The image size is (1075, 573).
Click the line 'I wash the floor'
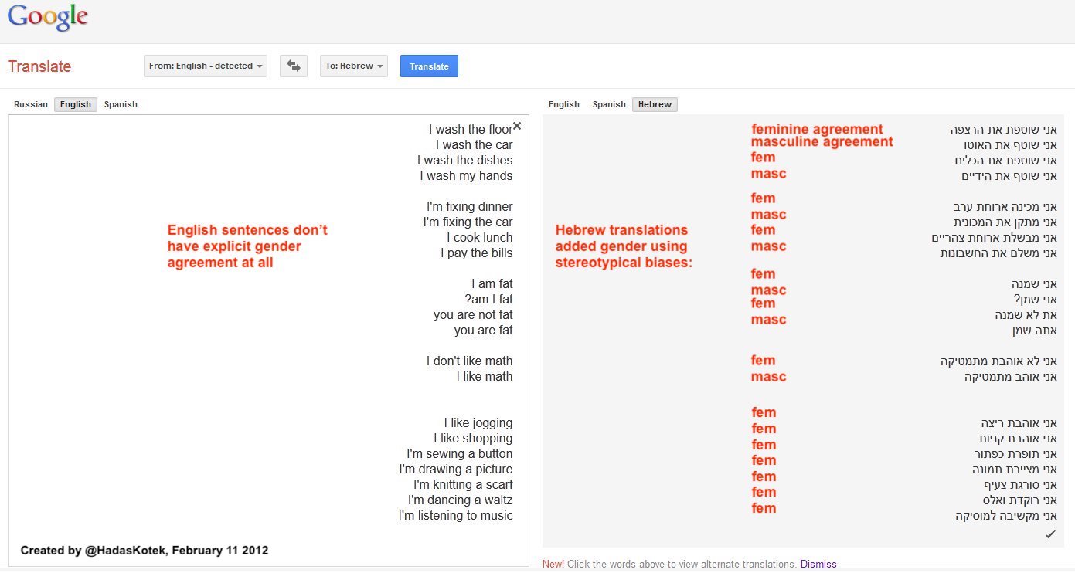[x=471, y=130]
